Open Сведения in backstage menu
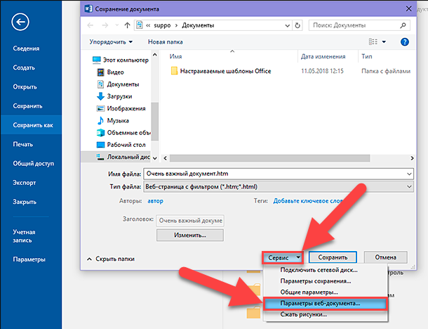The width and height of the screenshot is (428, 329). coord(26,49)
